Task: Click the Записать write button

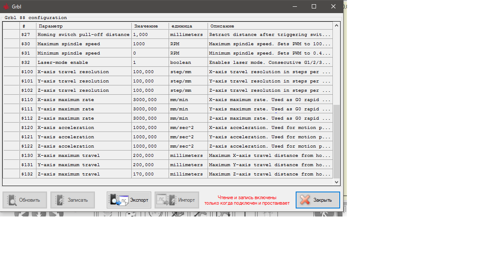Action: pyautogui.click(x=72, y=200)
